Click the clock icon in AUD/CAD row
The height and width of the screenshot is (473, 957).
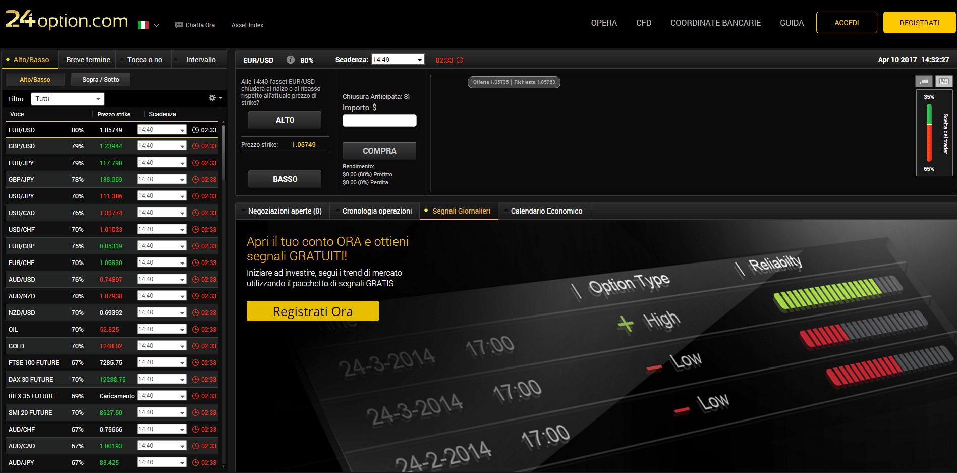(x=196, y=446)
